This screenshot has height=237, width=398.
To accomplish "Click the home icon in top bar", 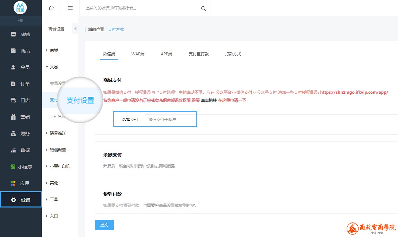I will (51, 8).
